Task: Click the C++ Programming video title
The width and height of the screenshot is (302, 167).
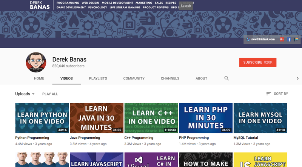Action: pyautogui.click(x=139, y=138)
